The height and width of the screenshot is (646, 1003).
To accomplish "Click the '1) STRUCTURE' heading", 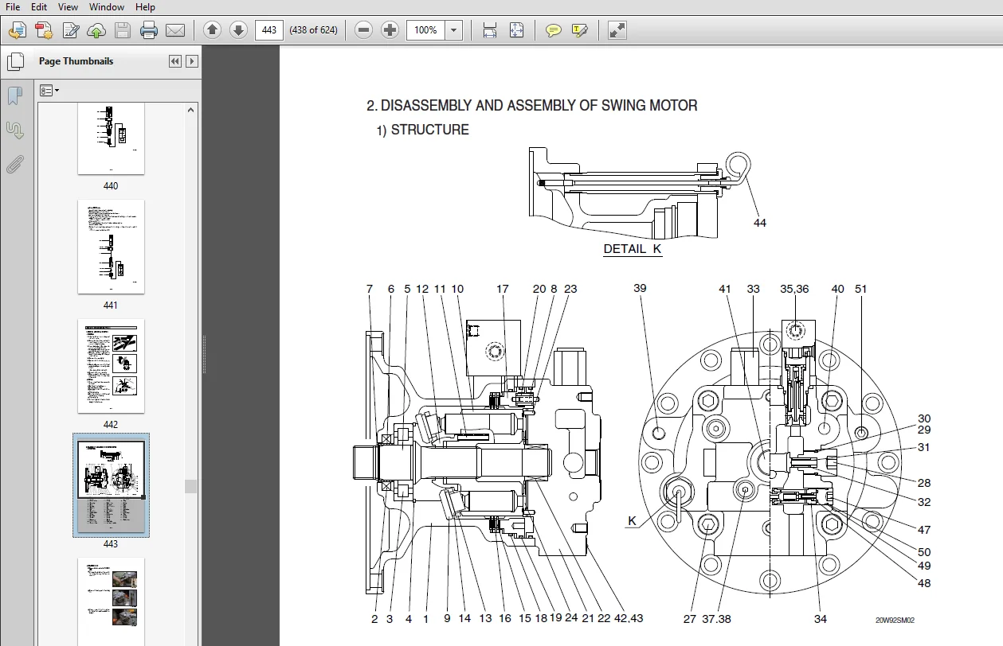I will (x=423, y=130).
